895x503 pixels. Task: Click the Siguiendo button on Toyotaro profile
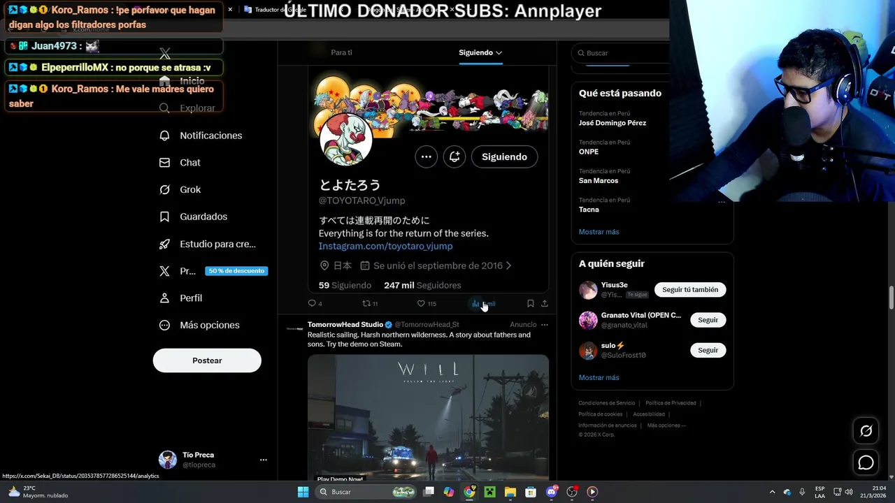(504, 156)
